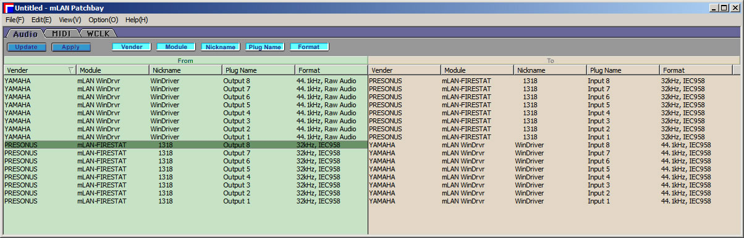This screenshot has height=238, width=744.
Task: Toggle the Plug Name column button
Action: pyautogui.click(x=265, y=47)
